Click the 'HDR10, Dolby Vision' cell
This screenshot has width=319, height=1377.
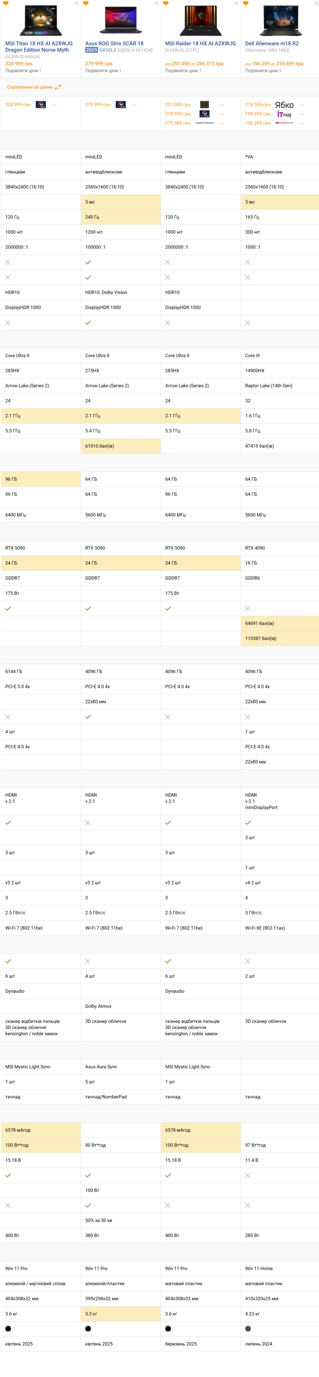tap(121, 292)
